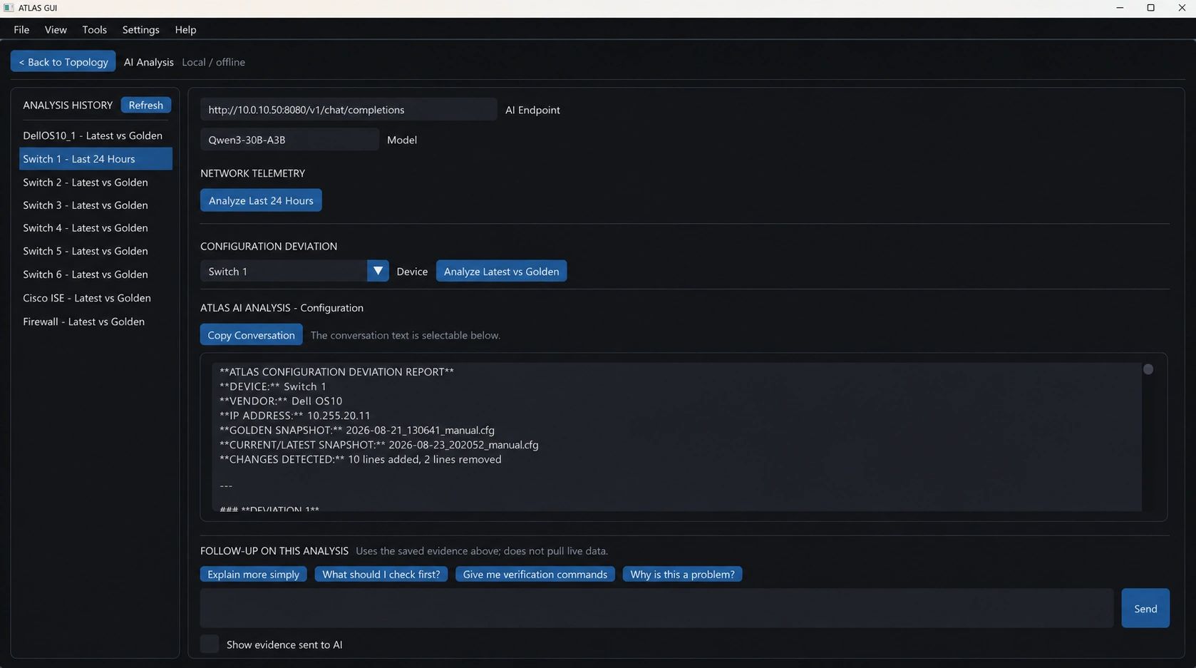This screenshot has height=668, width=1196.
Task: Select DellOS10_1 - Latest vs Golden entry
Action: pyautogui.click(x=96, y=135)
